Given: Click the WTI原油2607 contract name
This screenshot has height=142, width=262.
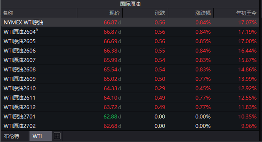Looking at the screenshot, I should click(20, 60).
